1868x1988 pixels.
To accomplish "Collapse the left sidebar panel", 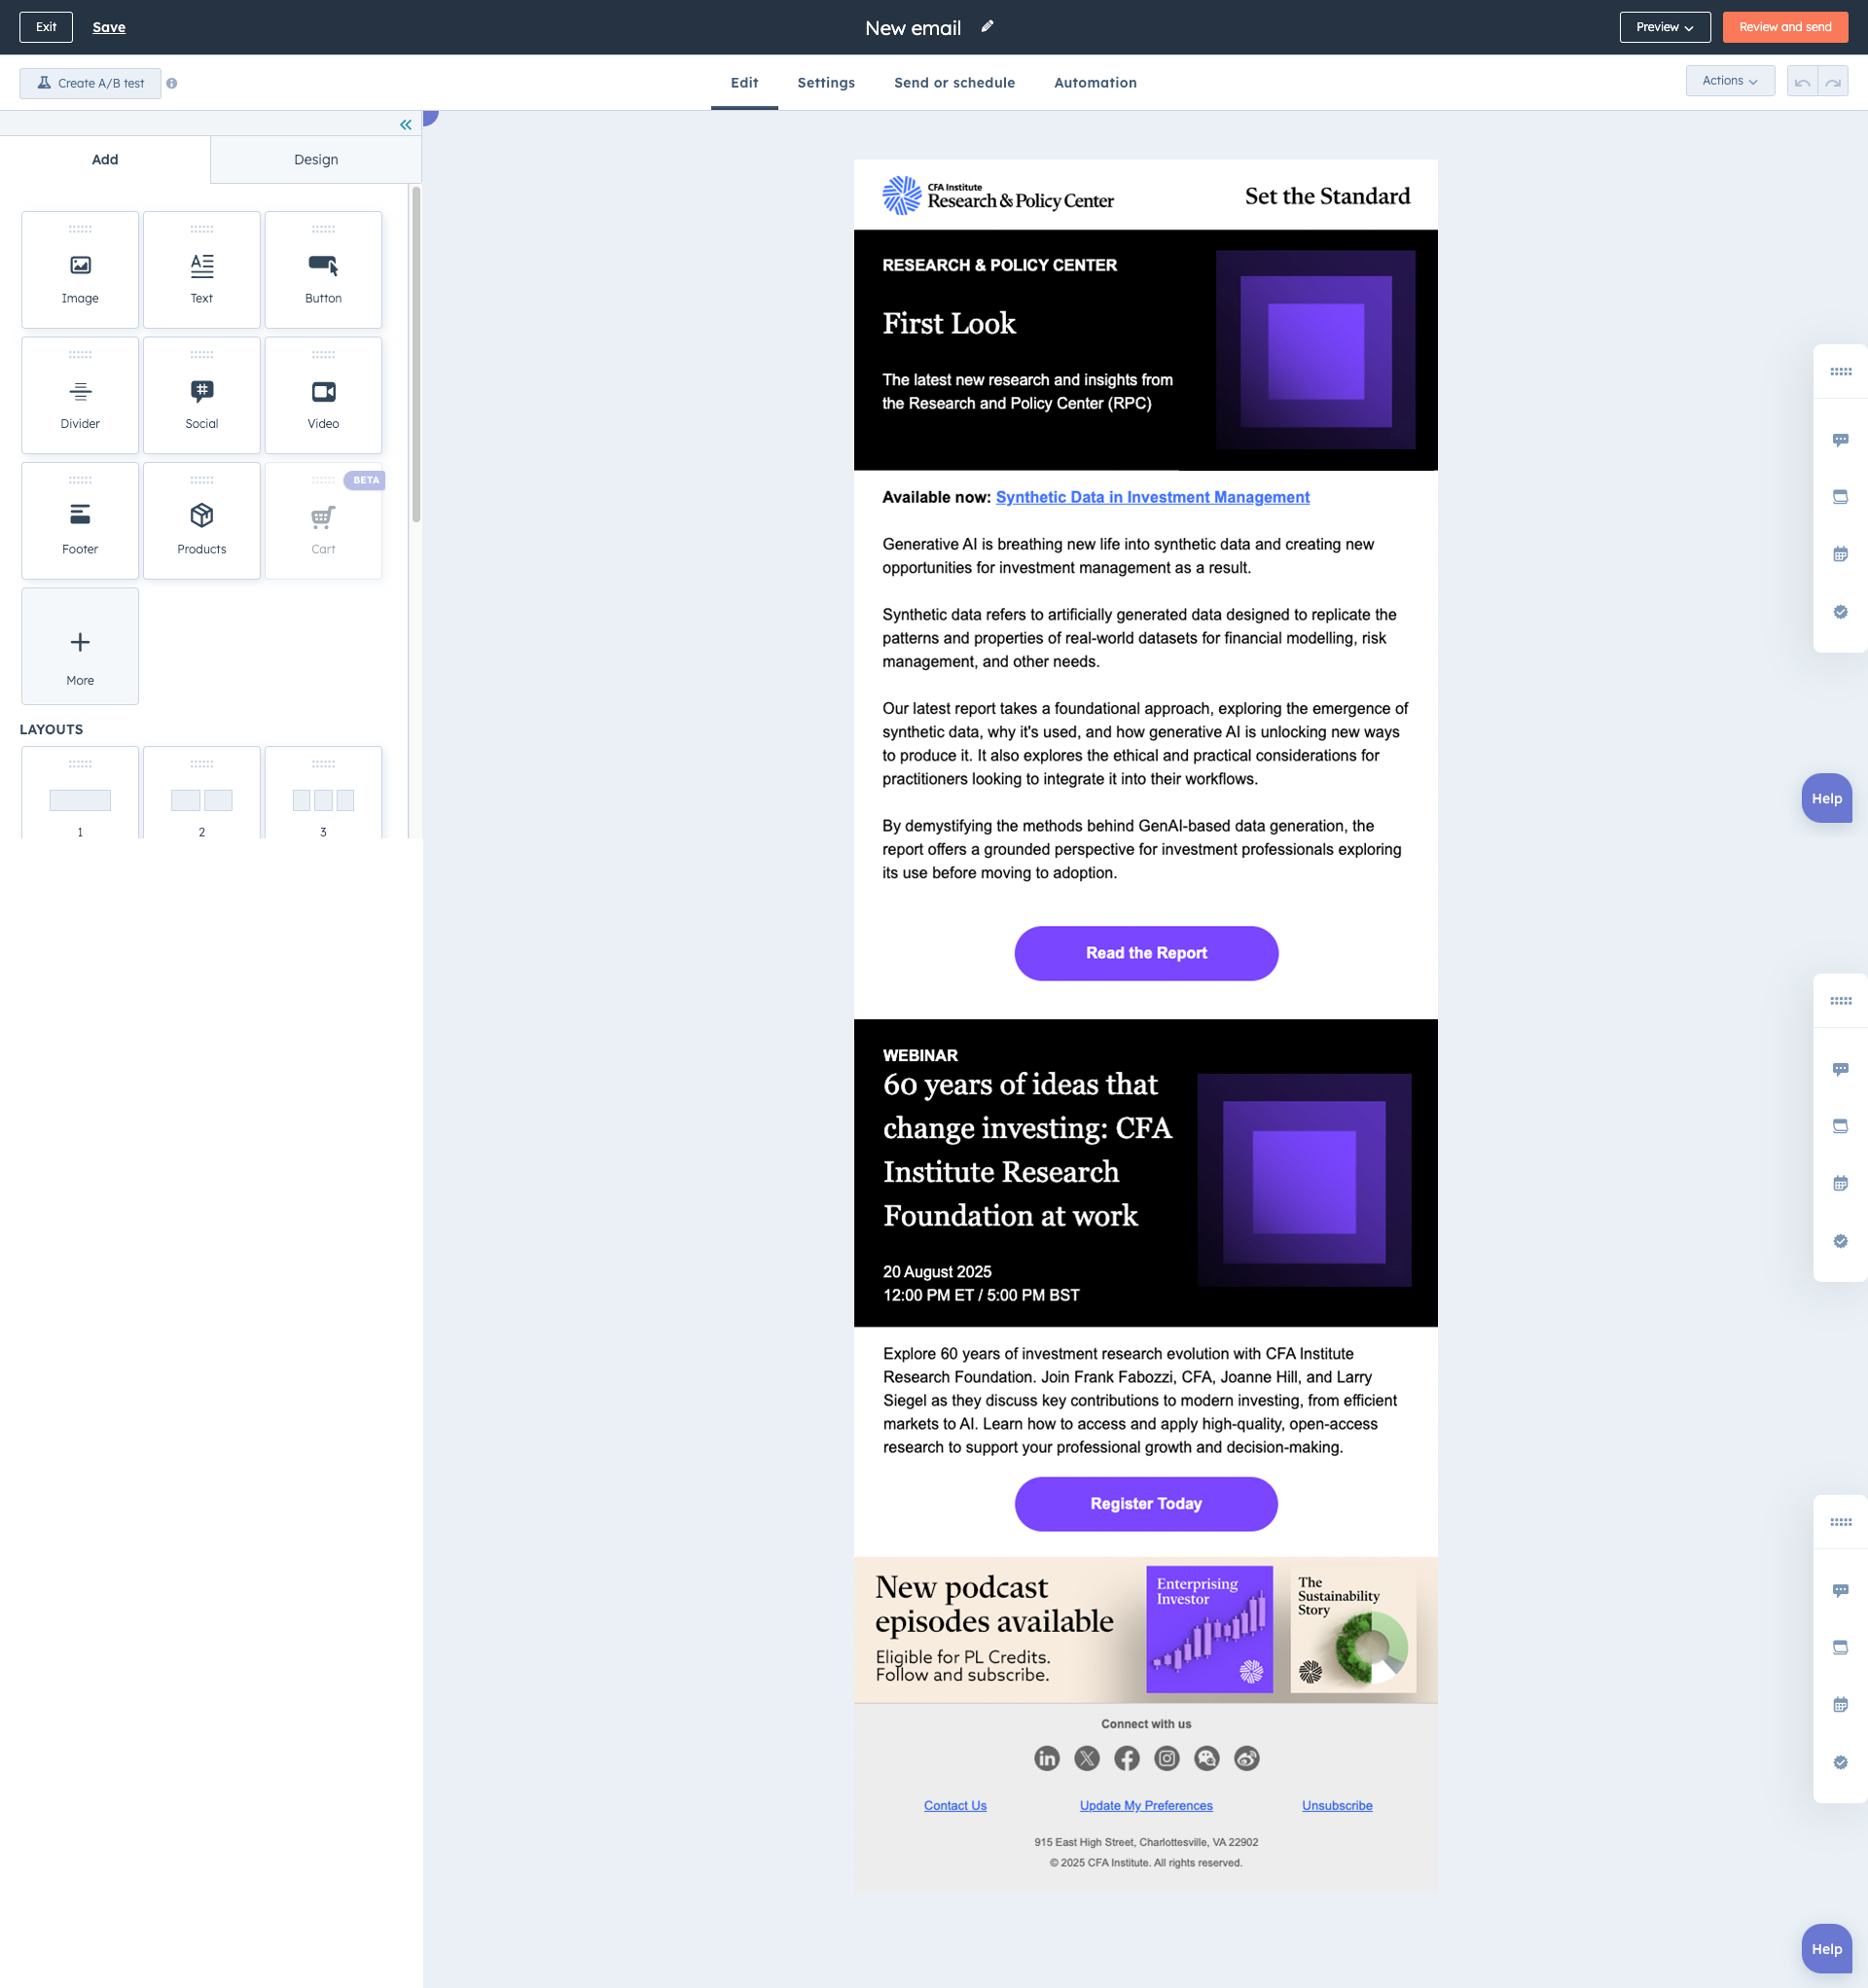I will point(405,125).
